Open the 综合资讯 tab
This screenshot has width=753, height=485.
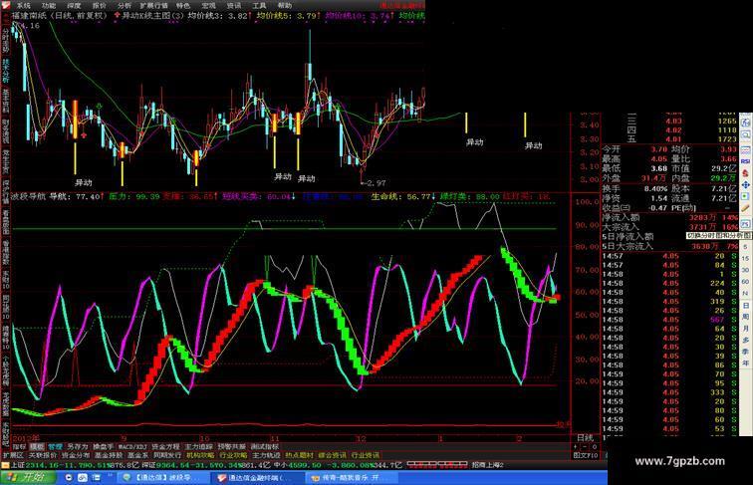332,455
